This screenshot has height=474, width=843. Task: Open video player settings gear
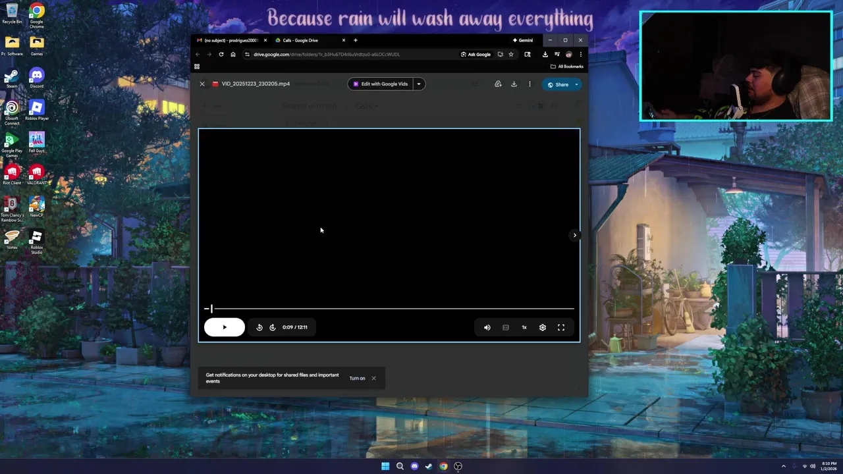coord(543,327)
